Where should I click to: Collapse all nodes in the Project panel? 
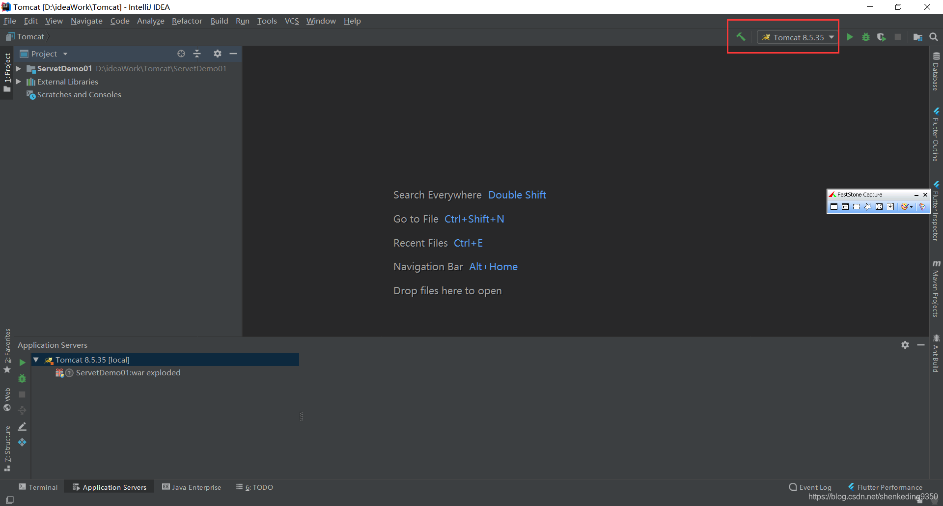coord(197,54)
